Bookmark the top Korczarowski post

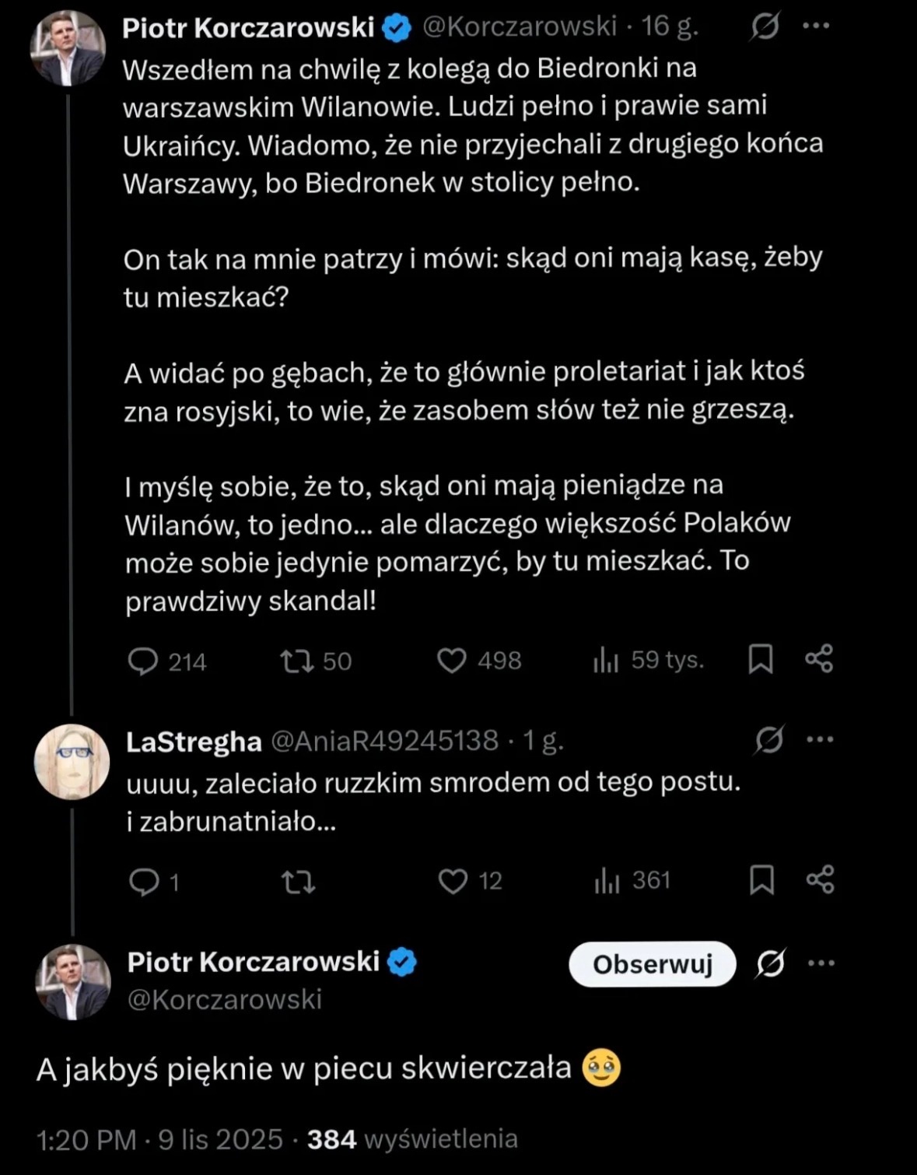760,660
